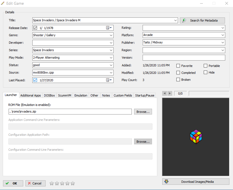Set rating to one star
233x190 pixels.
(x=52, y=183)
